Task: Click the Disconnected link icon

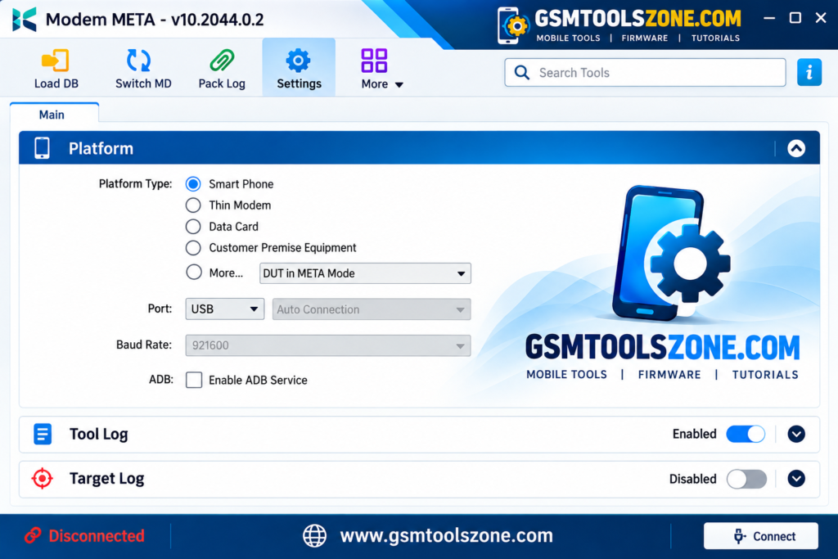Action: 33,535
